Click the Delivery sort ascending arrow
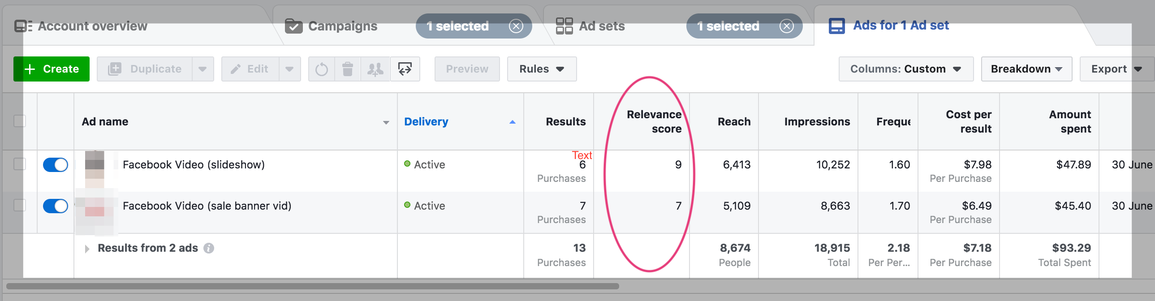Image resolution: width=1155 pixels, height=301 pixels. [x=513, y=122]
